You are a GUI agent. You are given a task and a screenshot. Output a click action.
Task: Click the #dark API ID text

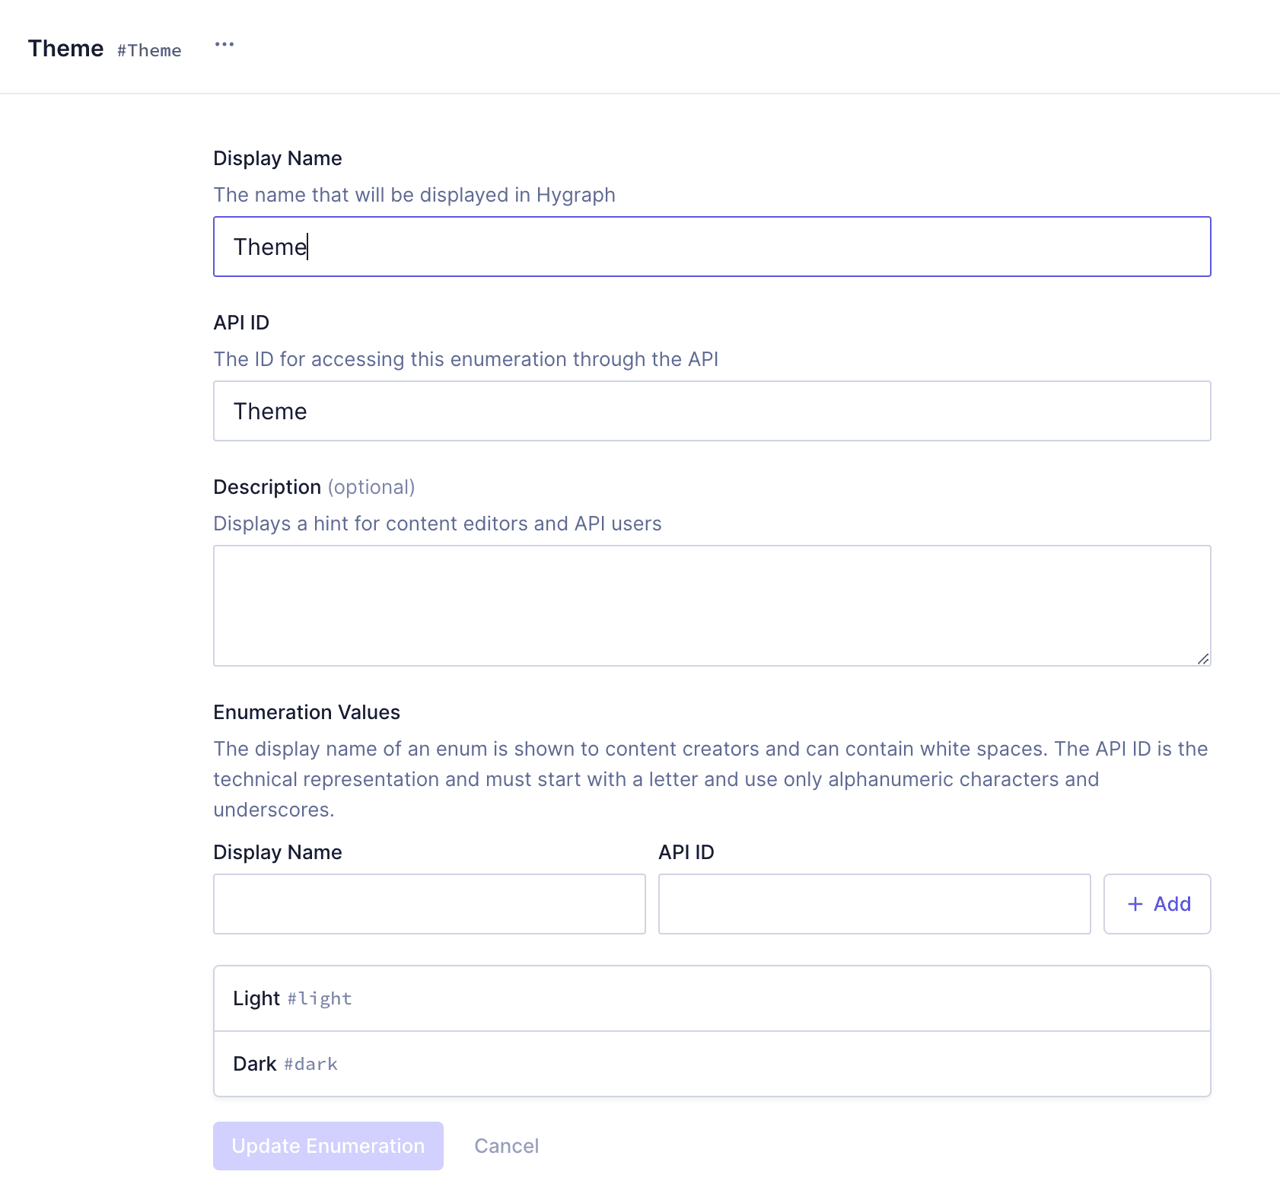(x=310, y=1064)
